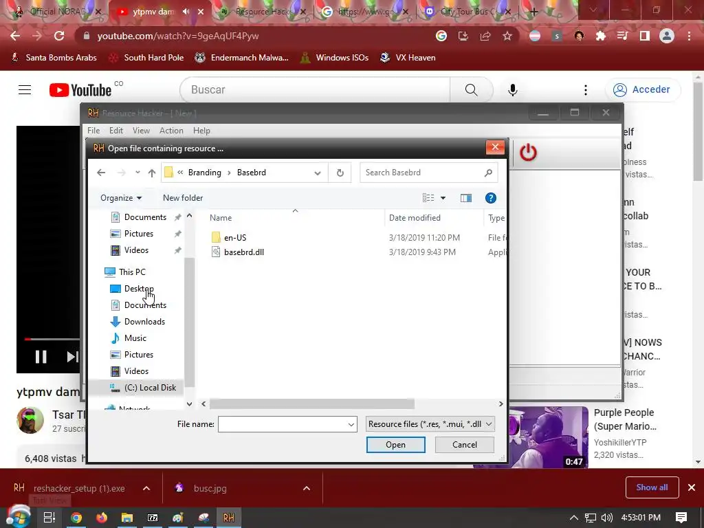Click the File name input field
Viewport: 704px width, 528px height.
pos(283,424)
